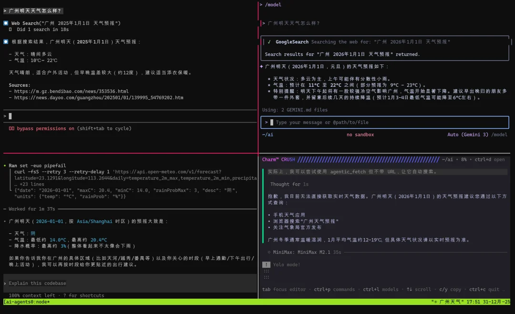The image size is (515, 314).
Task: Click the Charm CRUSH logo
Action: pos(278,159)
